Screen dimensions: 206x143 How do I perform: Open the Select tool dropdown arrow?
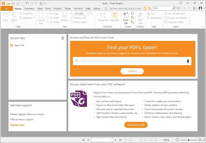click(x=14, y=23)
